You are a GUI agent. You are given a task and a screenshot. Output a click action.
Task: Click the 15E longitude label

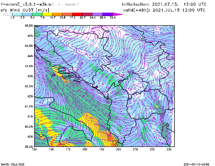pyautogui.click(x=34, y=149)
